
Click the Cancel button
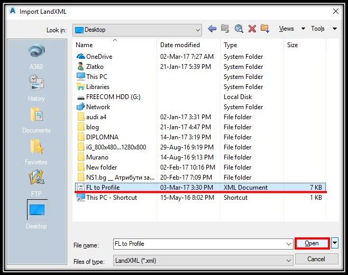316,259
